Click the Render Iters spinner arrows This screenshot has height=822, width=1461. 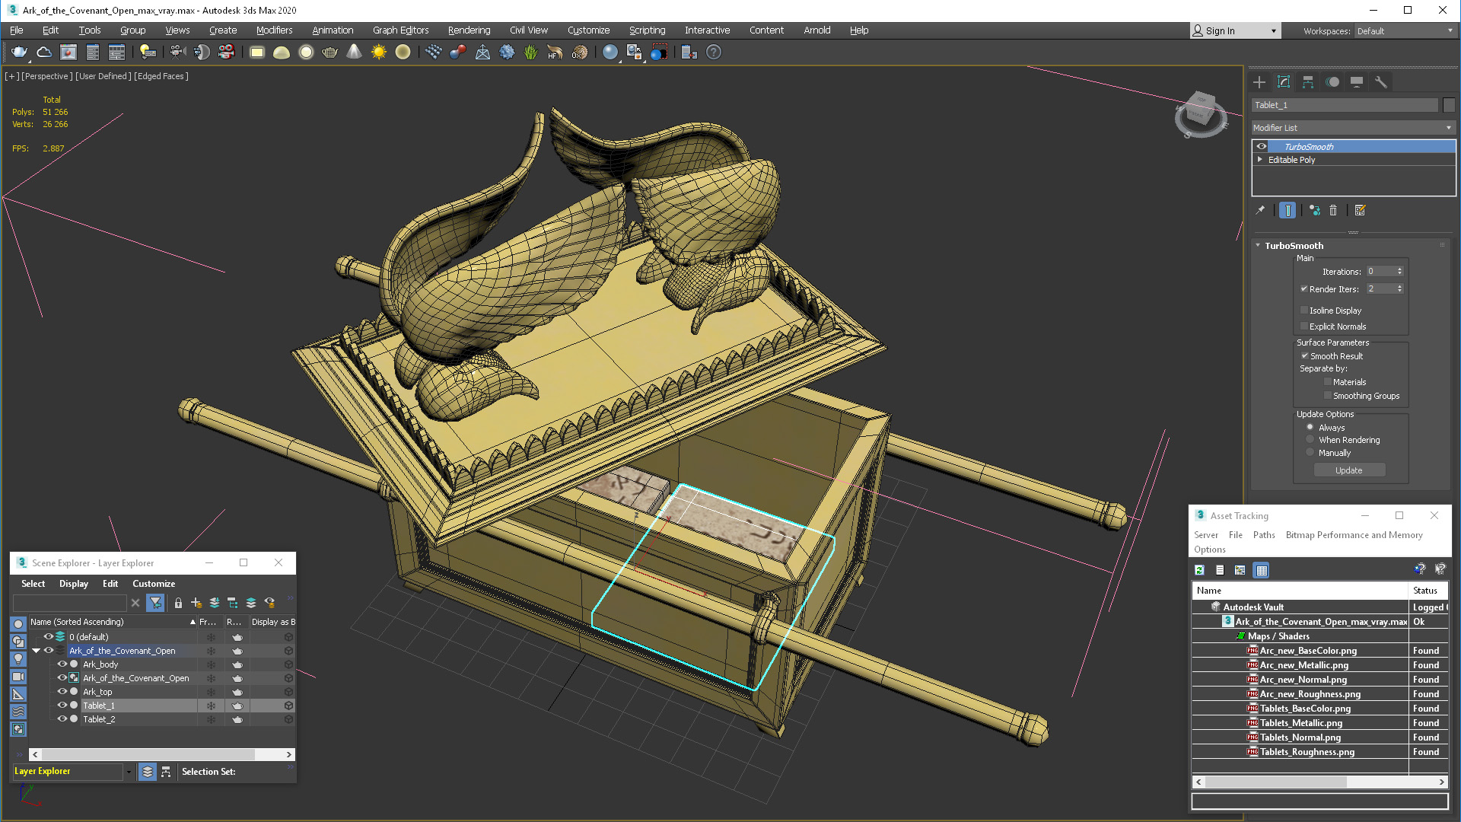point(1399,289)
